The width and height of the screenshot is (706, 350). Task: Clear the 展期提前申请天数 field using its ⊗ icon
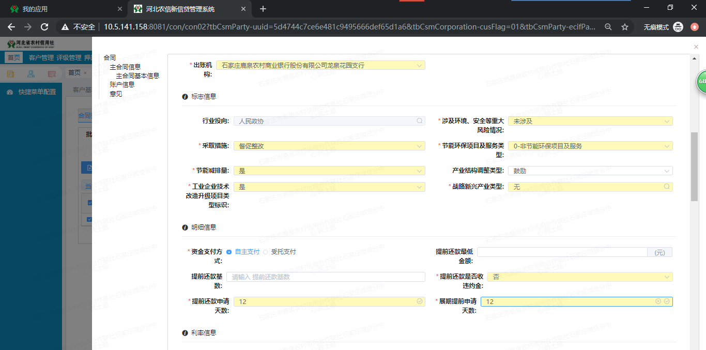(x=657, y=301)
